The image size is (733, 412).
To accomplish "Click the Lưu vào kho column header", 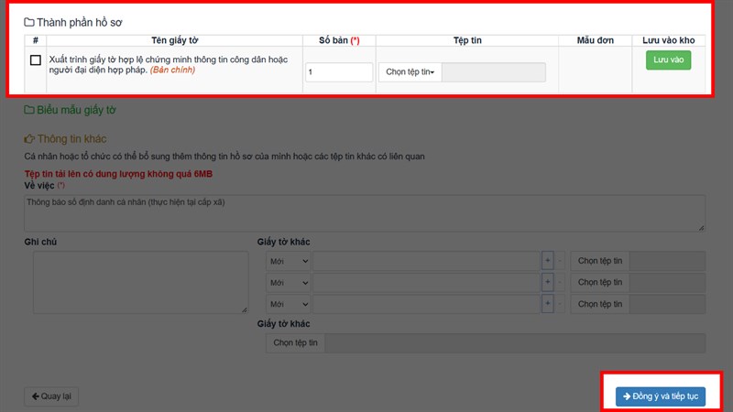I will pos(669,40).
